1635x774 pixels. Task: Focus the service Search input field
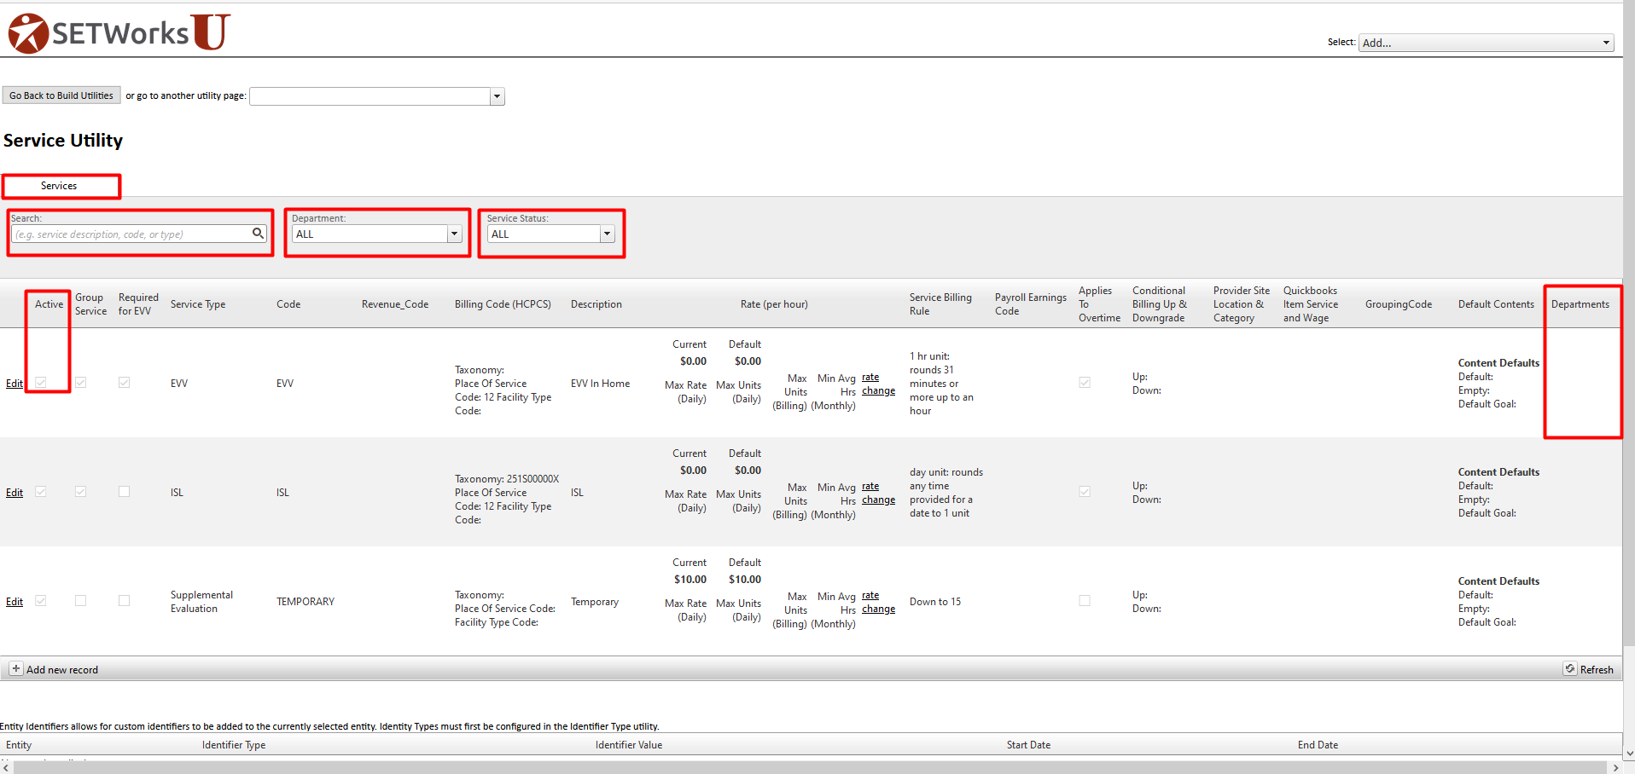132,234
